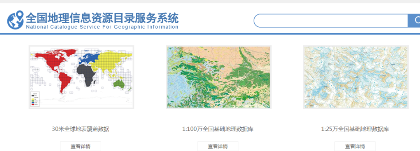The image size is (420, 151).
Task: Click the 1:100万全国基础地理数据库 title text
Action: tap(218, 129)
